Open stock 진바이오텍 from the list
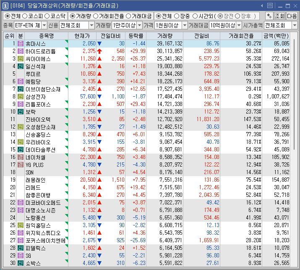 coord(38,119)
